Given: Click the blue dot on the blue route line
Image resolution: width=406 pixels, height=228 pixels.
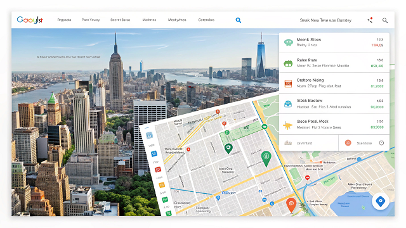Looking at the screenshot, I should [359, 160].
